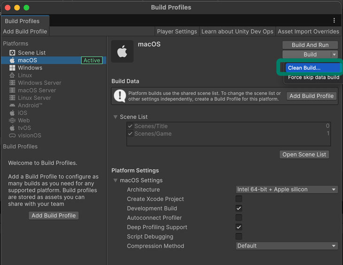Click the Build And Run button

[x=310, y=45]
